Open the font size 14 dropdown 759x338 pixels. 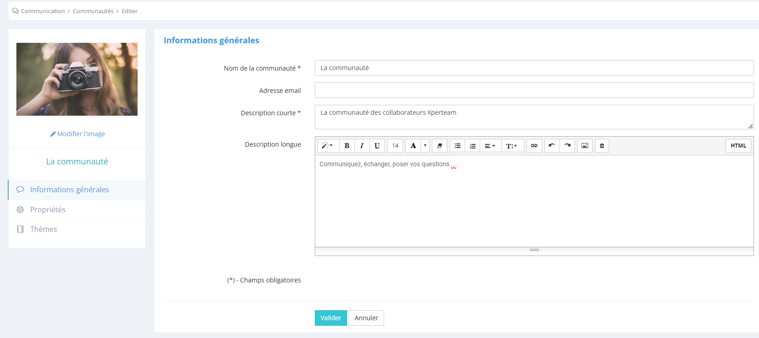tap(395, 146)
